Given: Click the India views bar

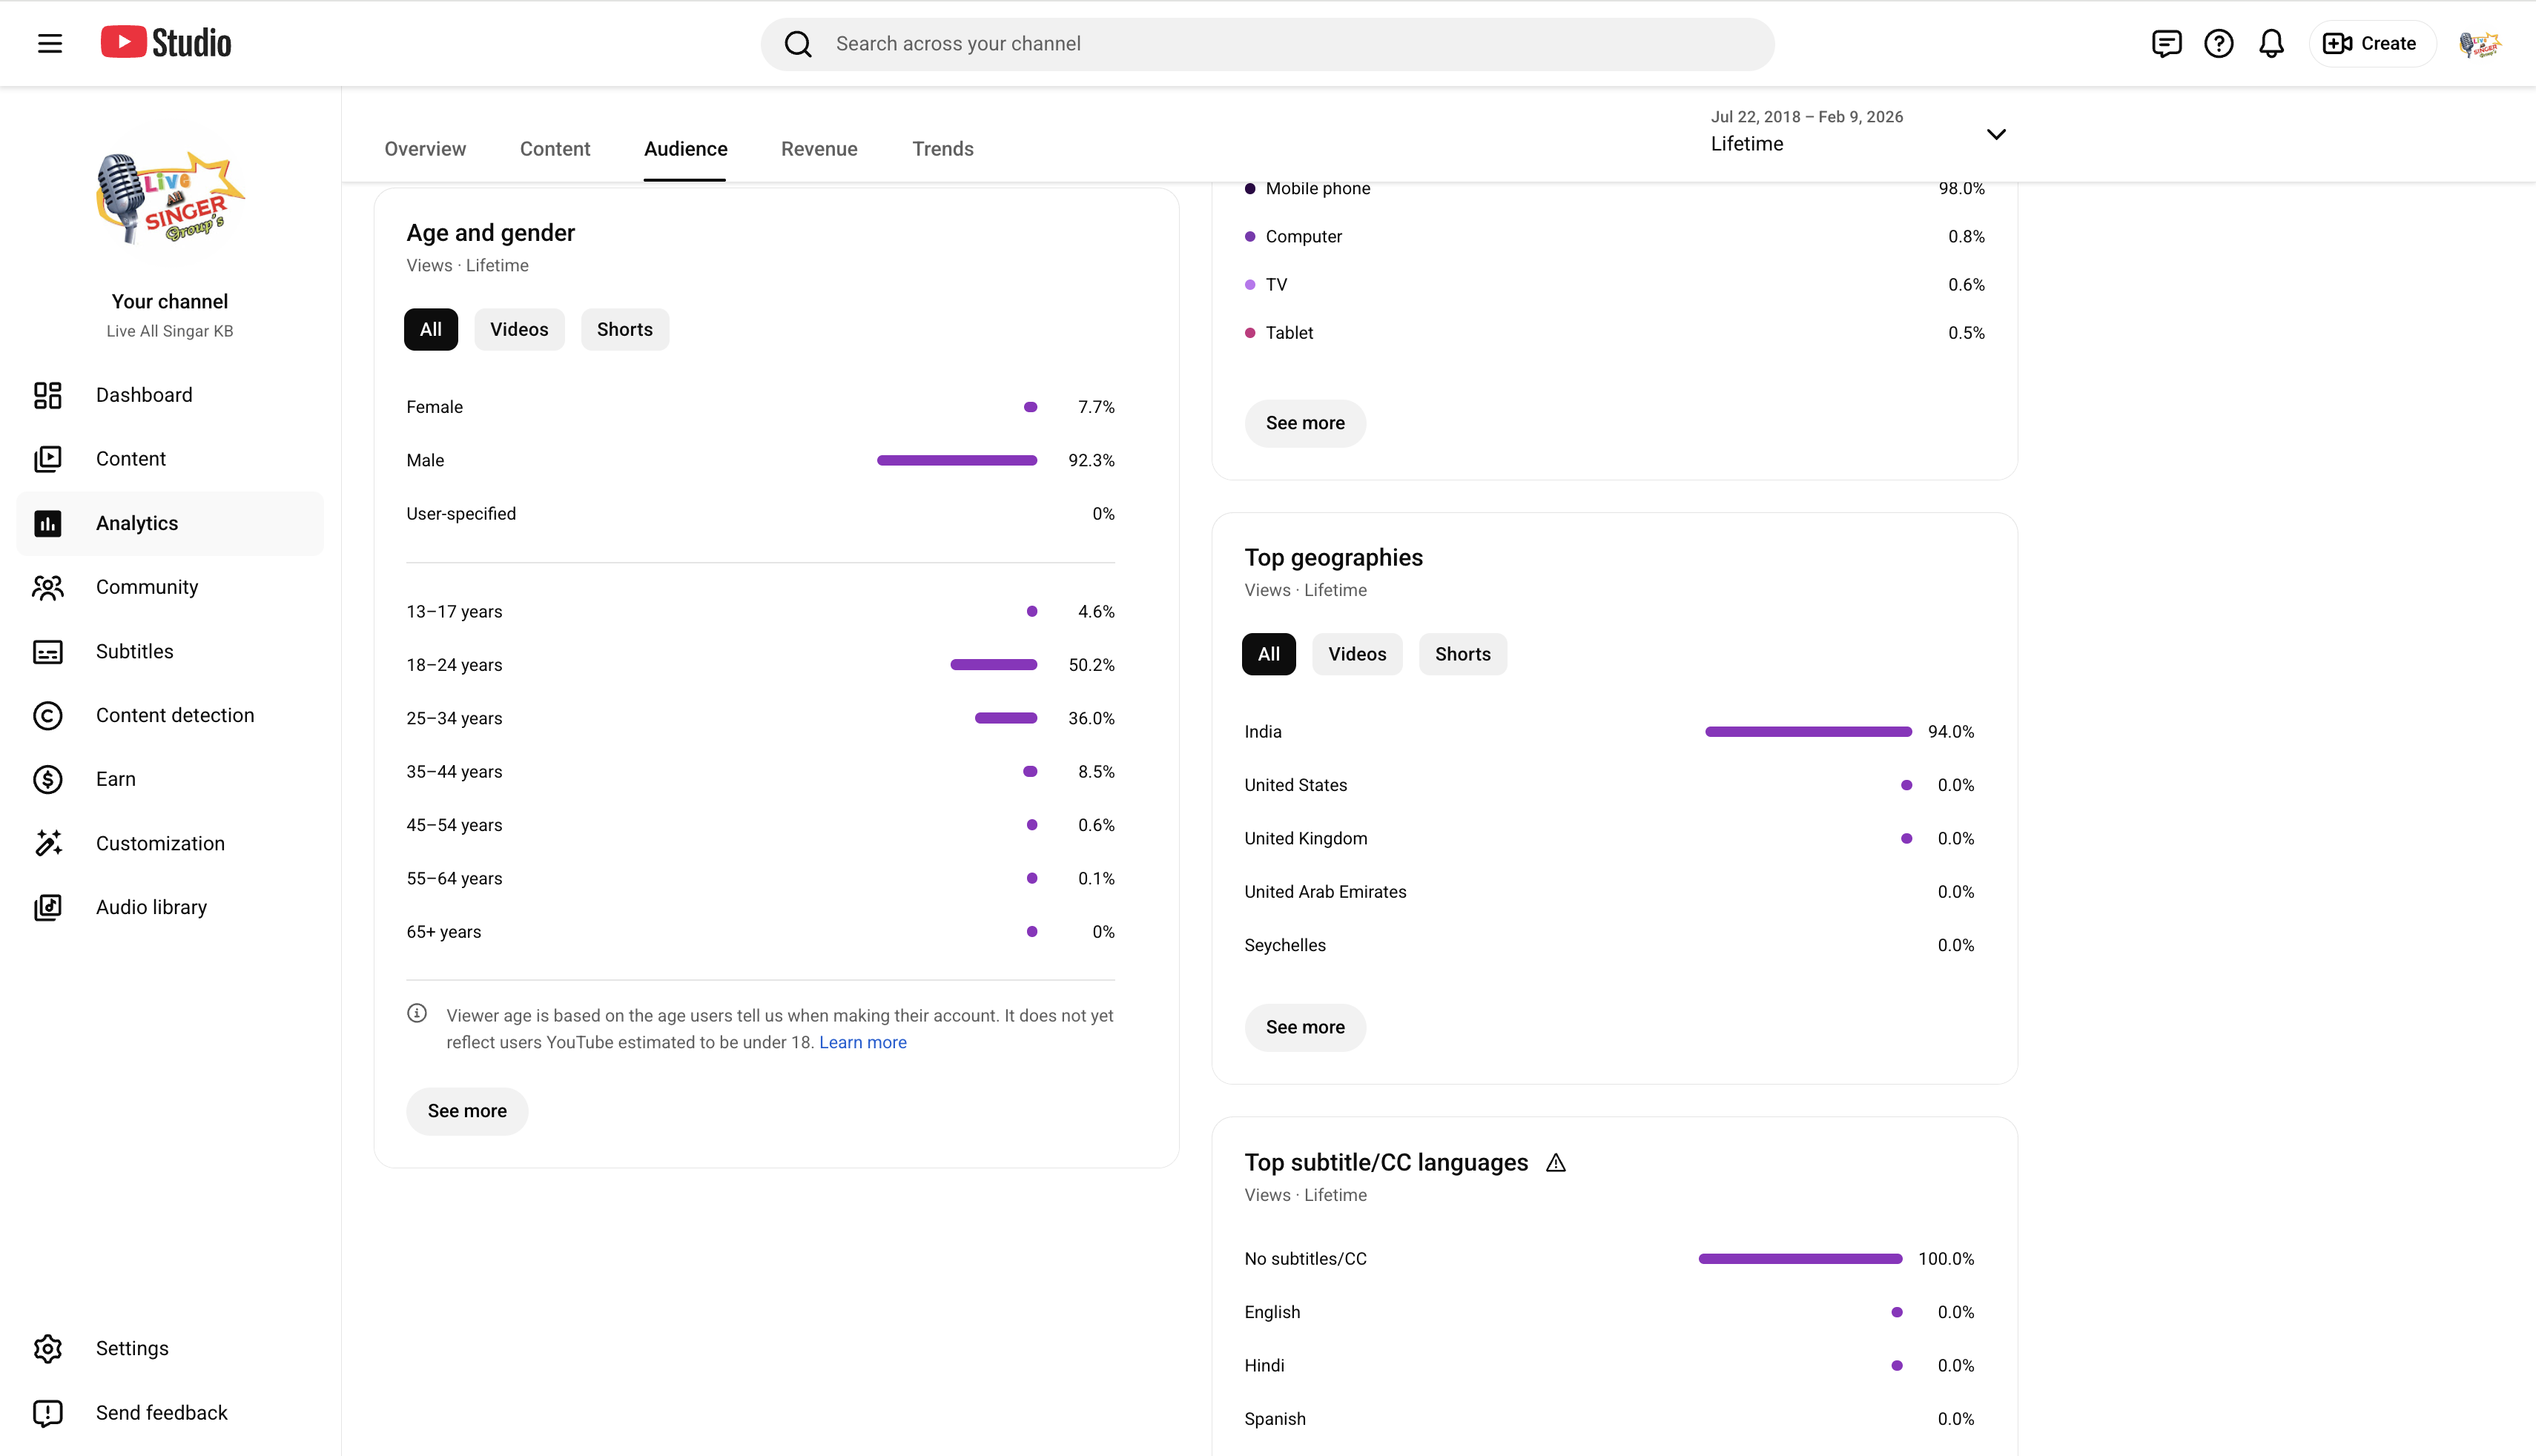Looking at the screenshot, I should [x=1808, y=732].
